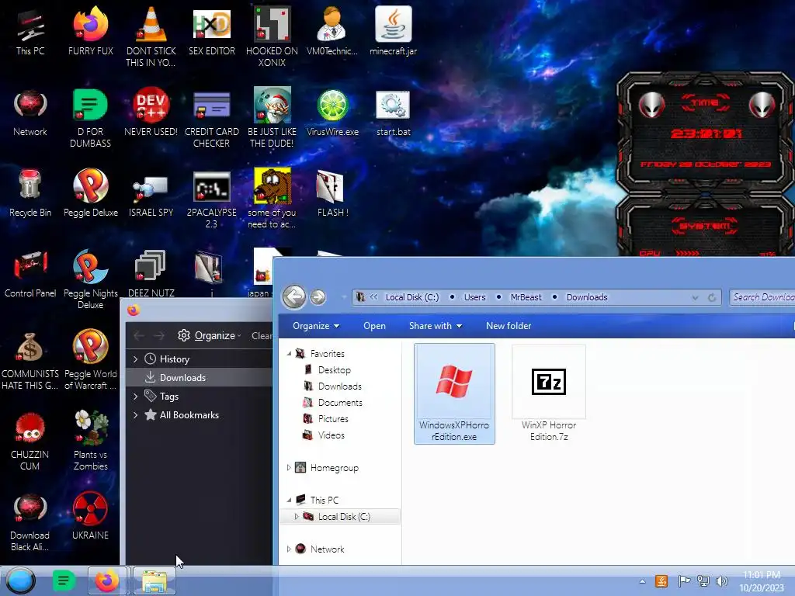Open the FURRY FUX Firefox desktop icon
795x596 pixels.
point(90,31)
